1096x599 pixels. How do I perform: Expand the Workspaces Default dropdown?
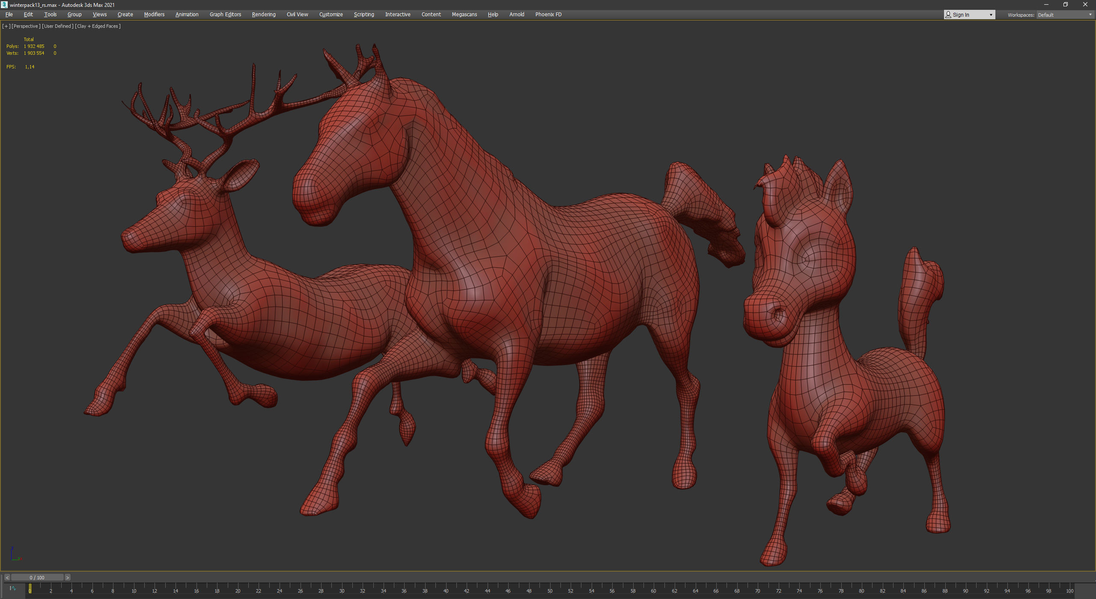coord(1065,15)
